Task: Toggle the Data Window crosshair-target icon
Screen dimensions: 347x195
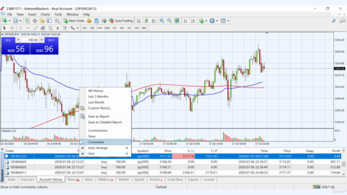Action: click(x=35, y=21)
